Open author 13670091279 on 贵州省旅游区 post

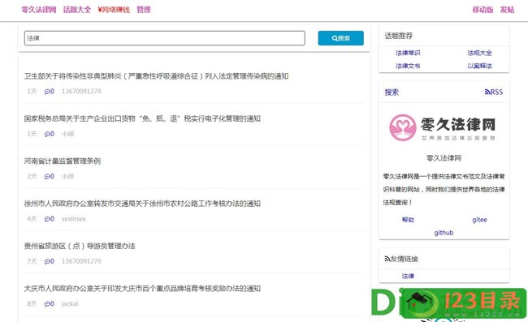(81, 261)
